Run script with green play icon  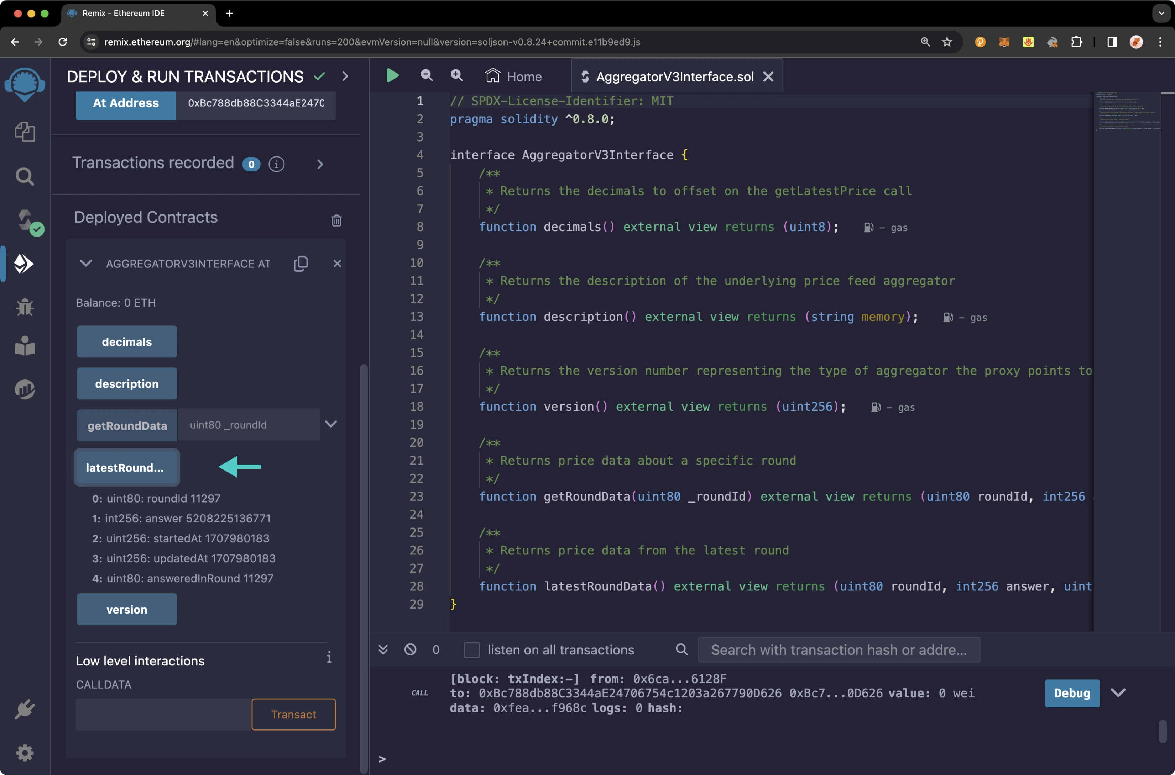392,76
